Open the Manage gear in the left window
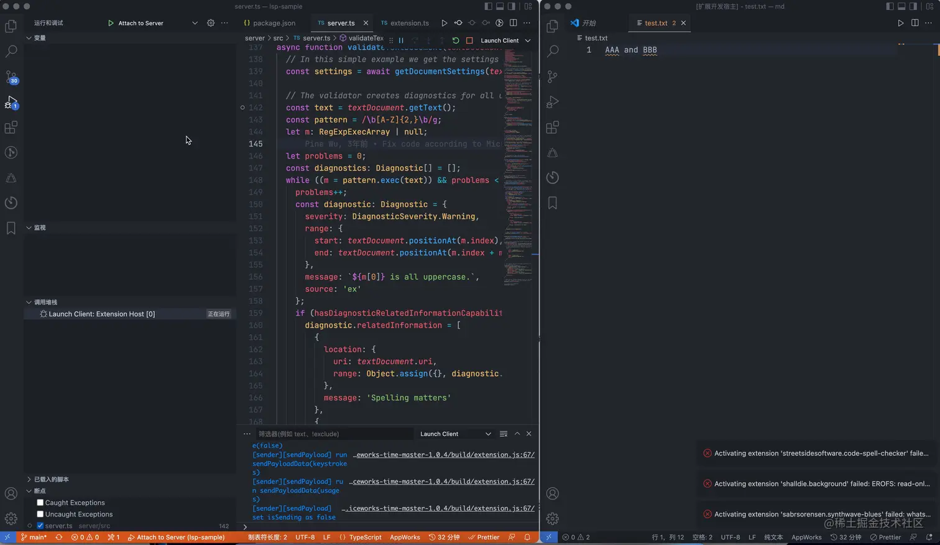Screen dimensions: 940x545 (11, 518)
